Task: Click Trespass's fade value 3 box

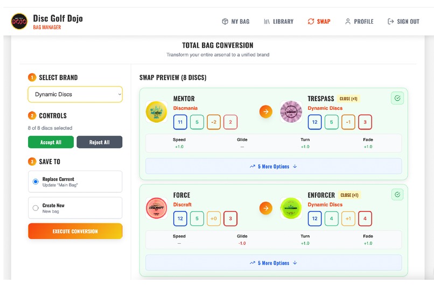Action: pyautogui.click(x=365, y=122)
